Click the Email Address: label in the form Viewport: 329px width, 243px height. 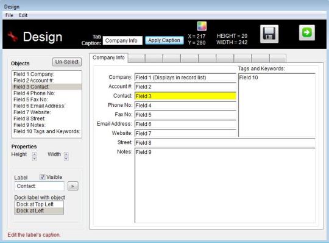point(114,124)
